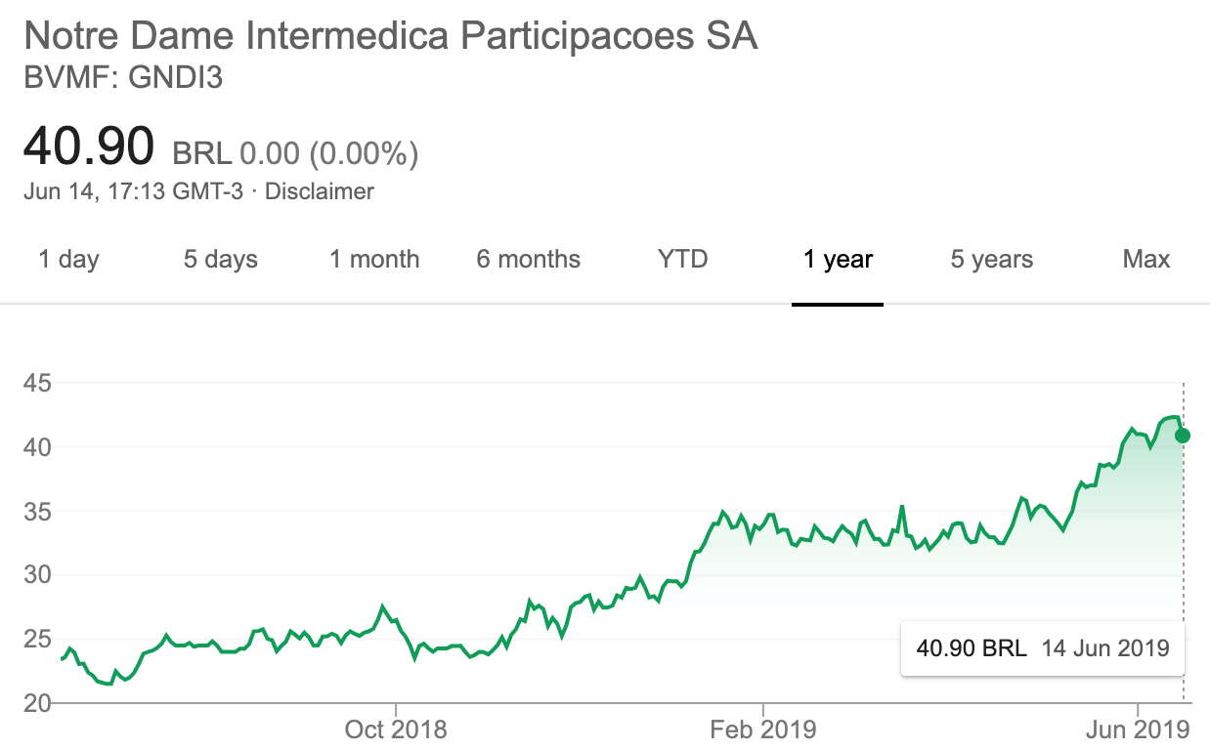This screenshot has width=1210, height=750.
Task: Click the green data point on chart
Action: pos(1183,436)
